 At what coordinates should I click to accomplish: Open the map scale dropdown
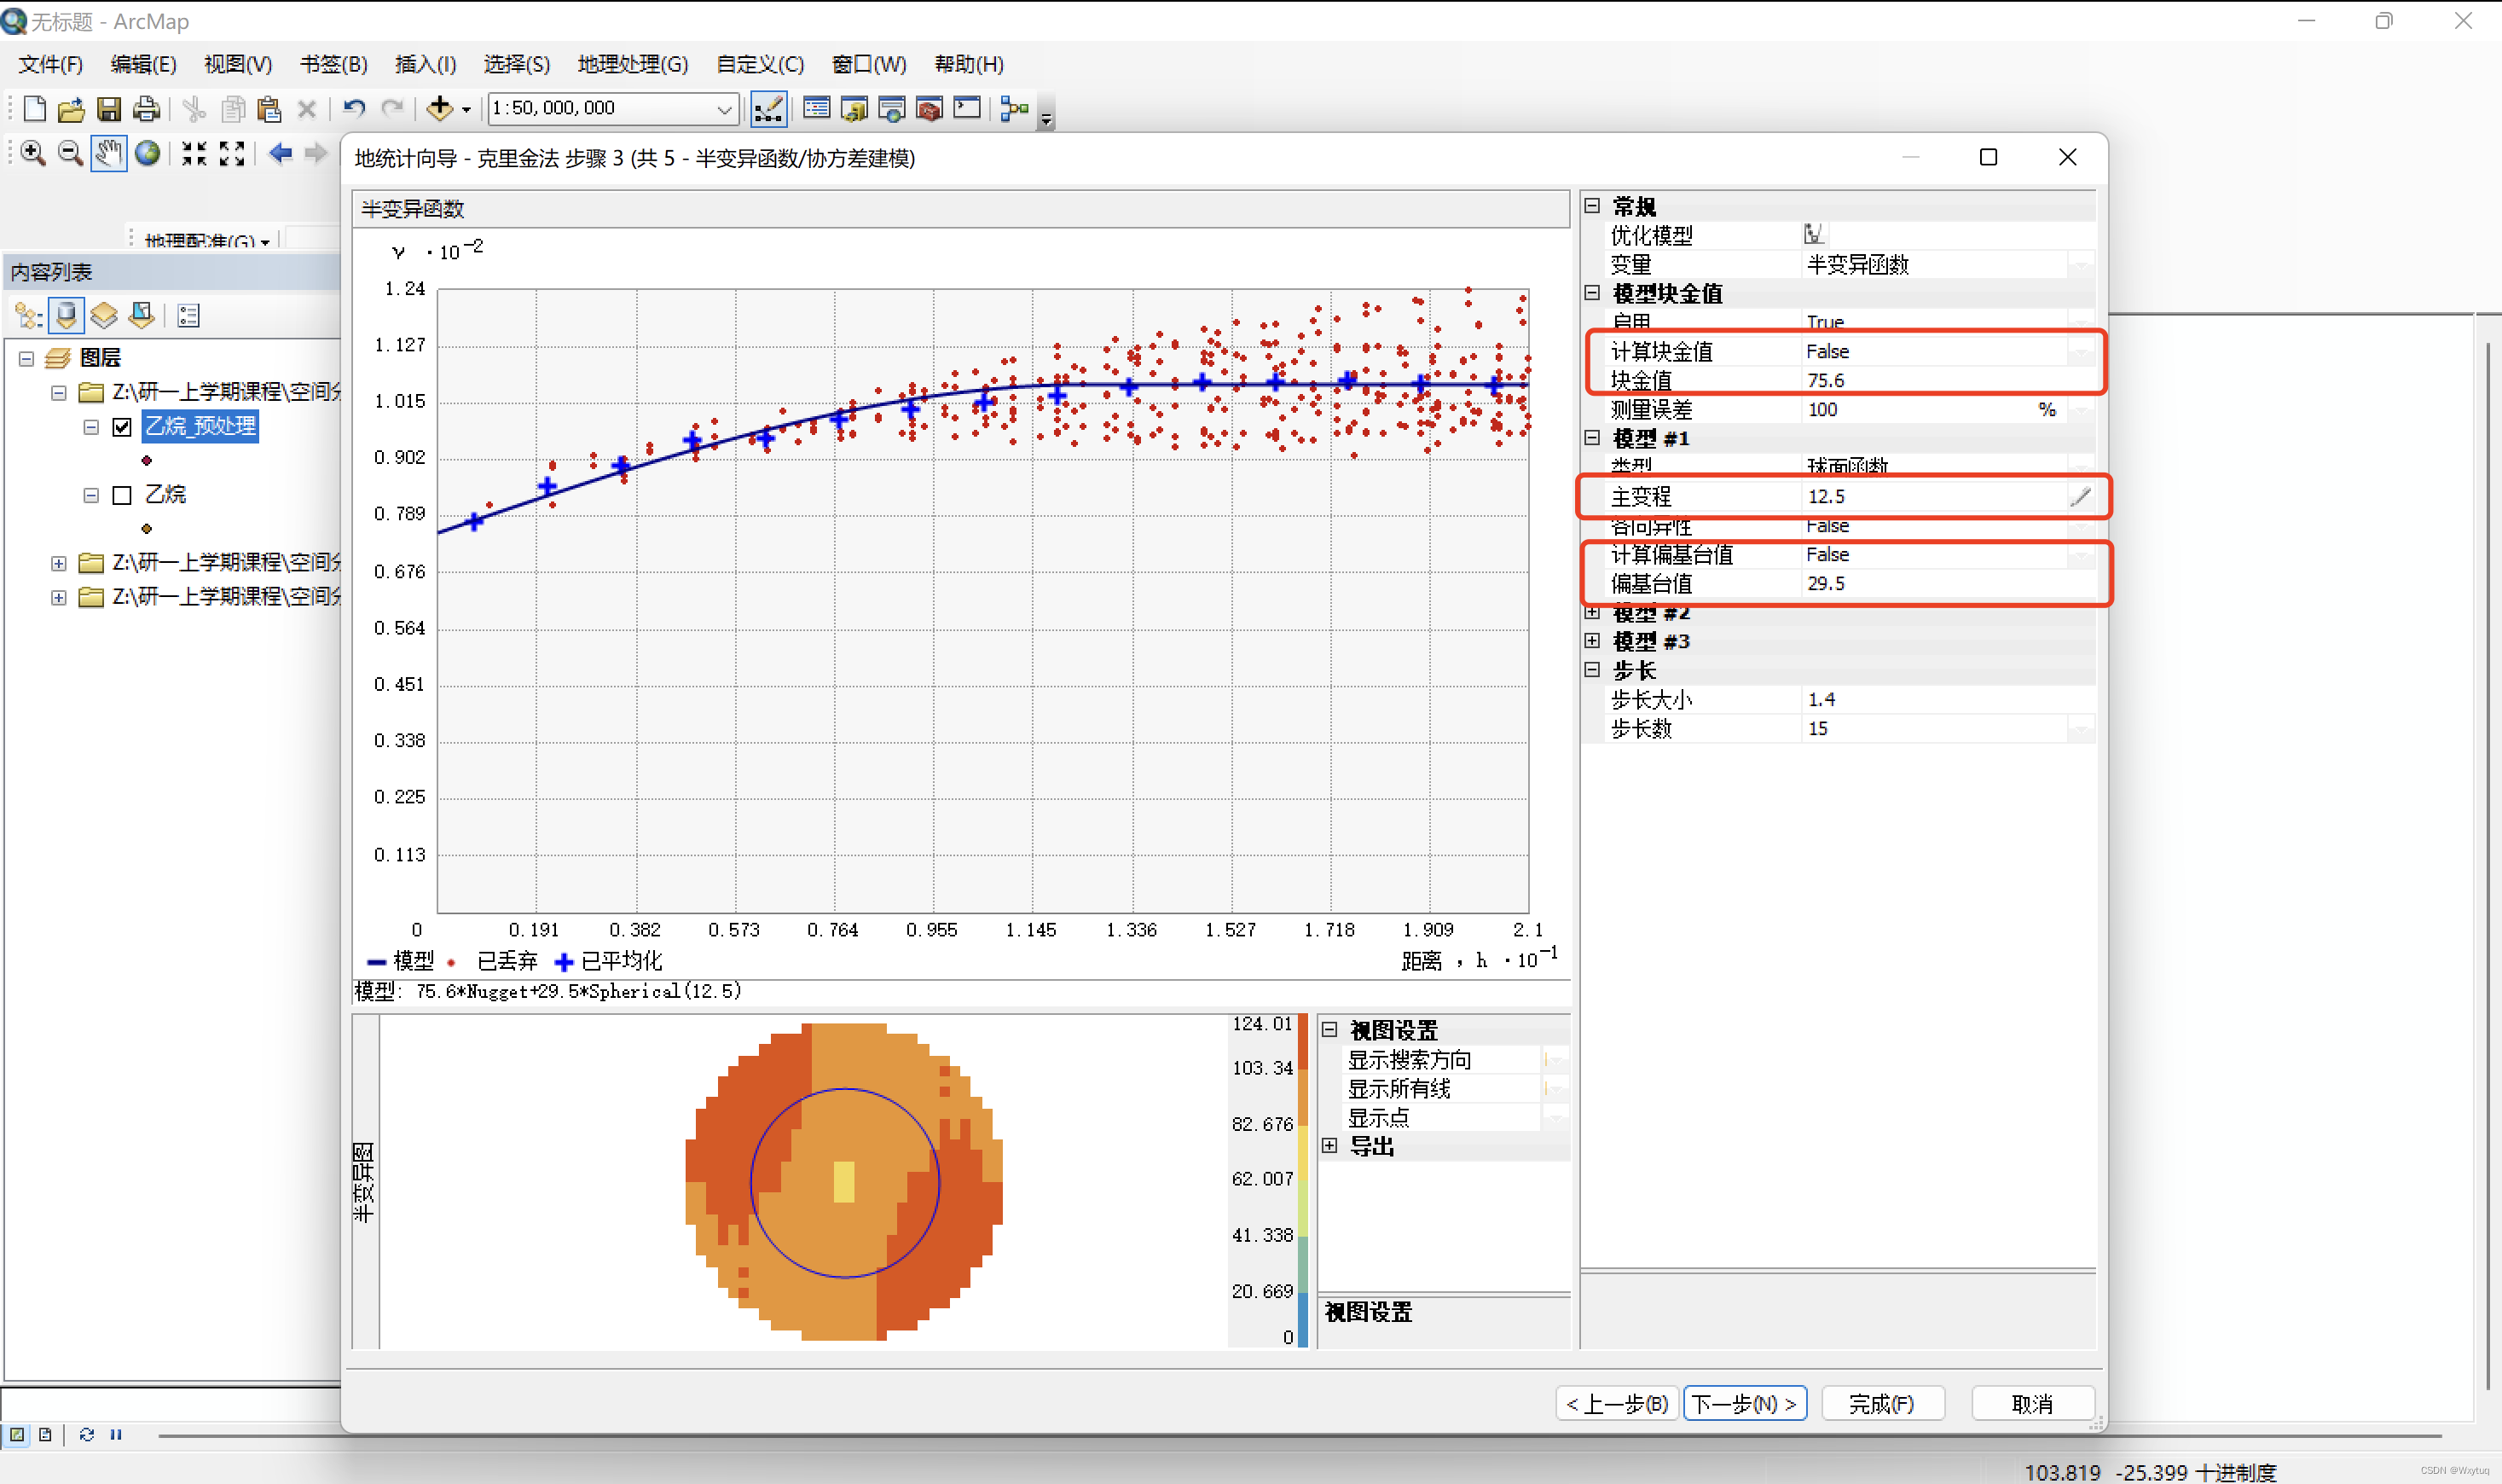click(724, 108)
